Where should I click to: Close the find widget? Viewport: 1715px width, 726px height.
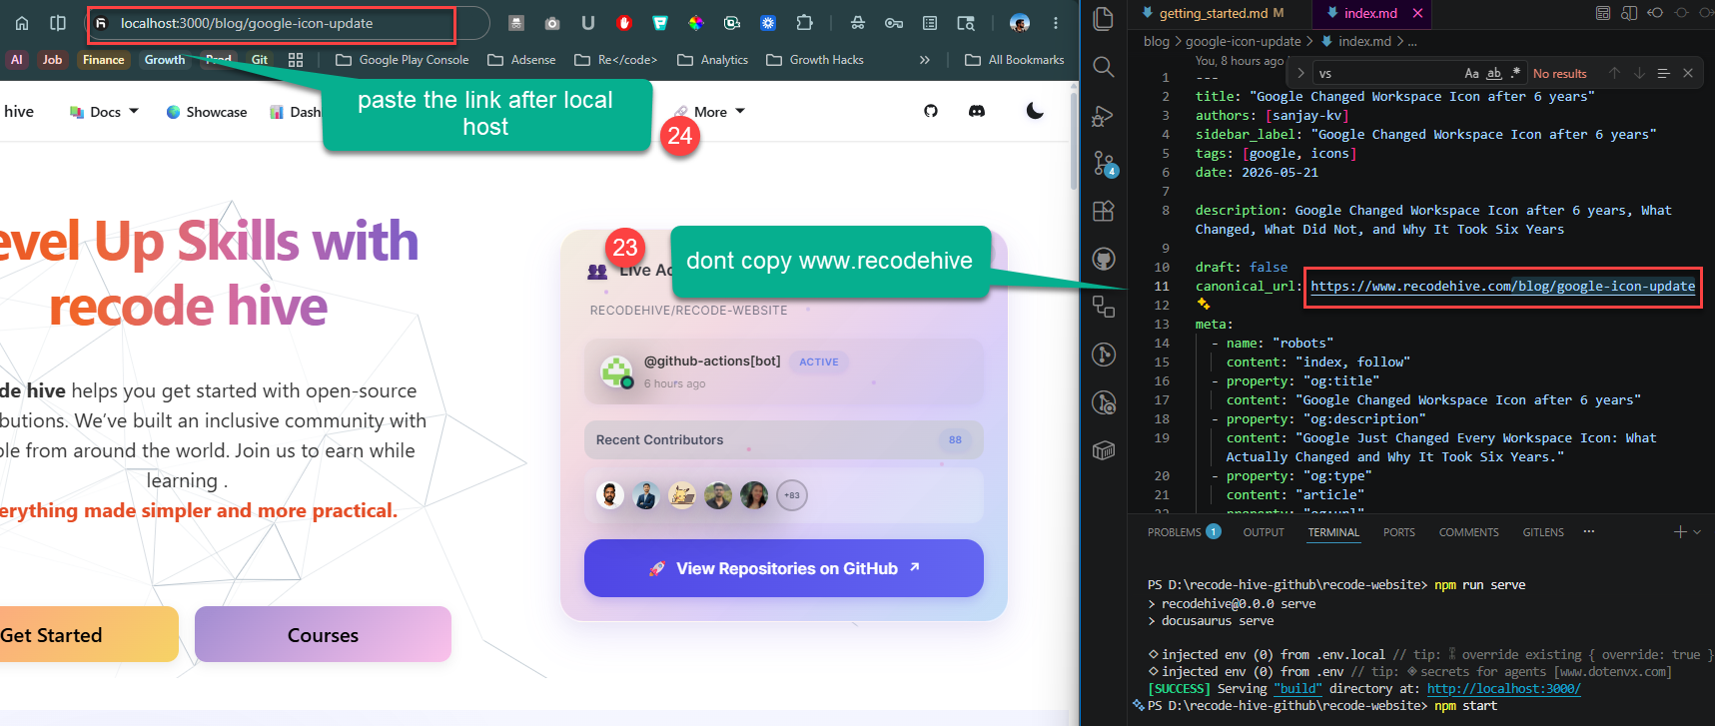click(1688, 73)
